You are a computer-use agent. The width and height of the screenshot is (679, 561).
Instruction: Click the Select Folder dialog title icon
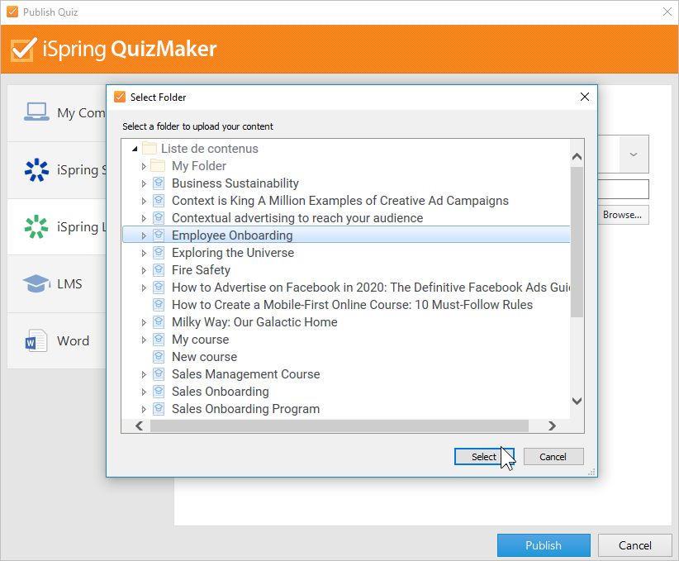[120, 97]
